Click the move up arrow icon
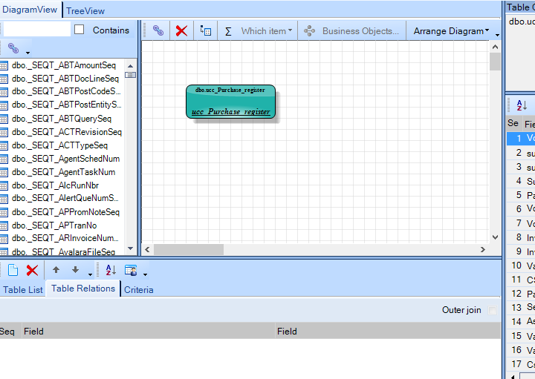 click(x=56, y=270)
